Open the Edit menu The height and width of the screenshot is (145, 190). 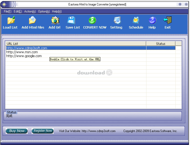click(18, 11)
